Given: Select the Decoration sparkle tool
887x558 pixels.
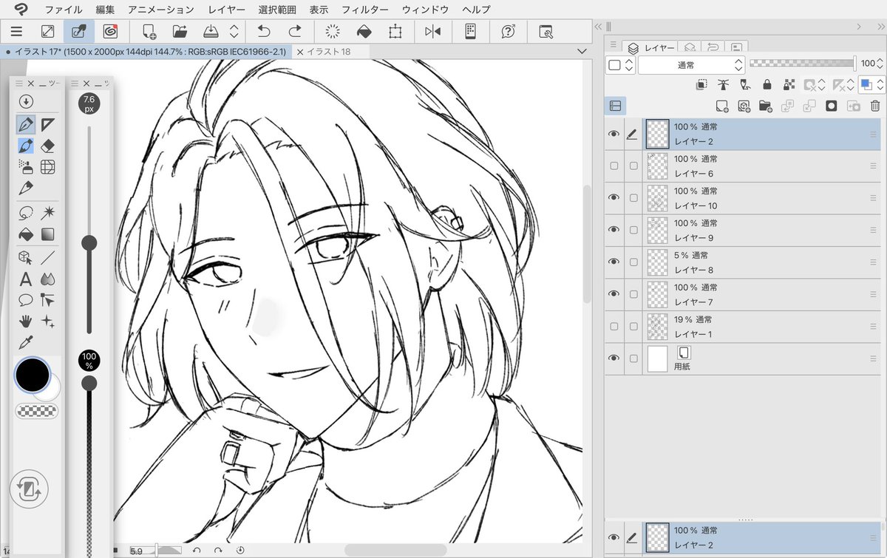Looking at the screenshot, I should click(48, 321).
